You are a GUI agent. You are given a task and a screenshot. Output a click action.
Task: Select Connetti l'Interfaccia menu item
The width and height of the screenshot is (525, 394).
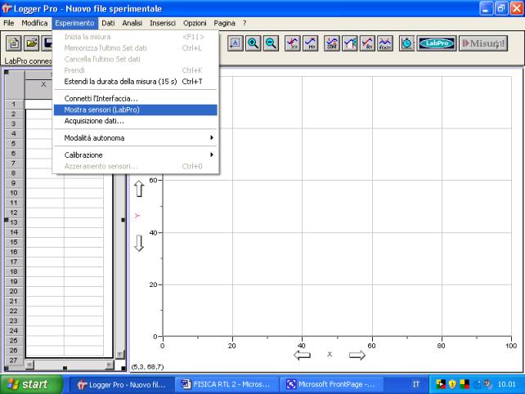click(136, 98)
